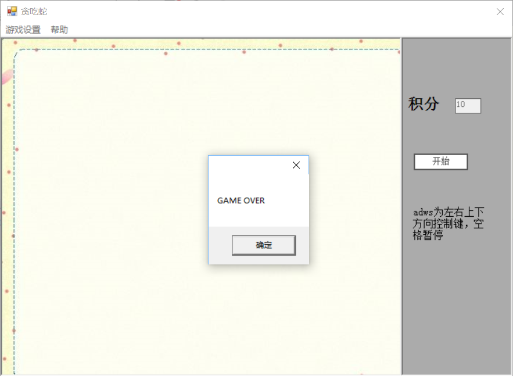
Task: Close the GAME OVER dialog with its X
Action: 296,165
